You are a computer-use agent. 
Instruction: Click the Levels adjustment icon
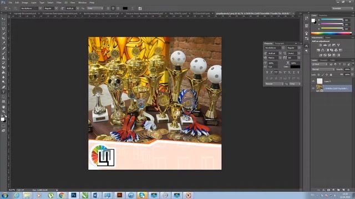[x=325, y=45]
